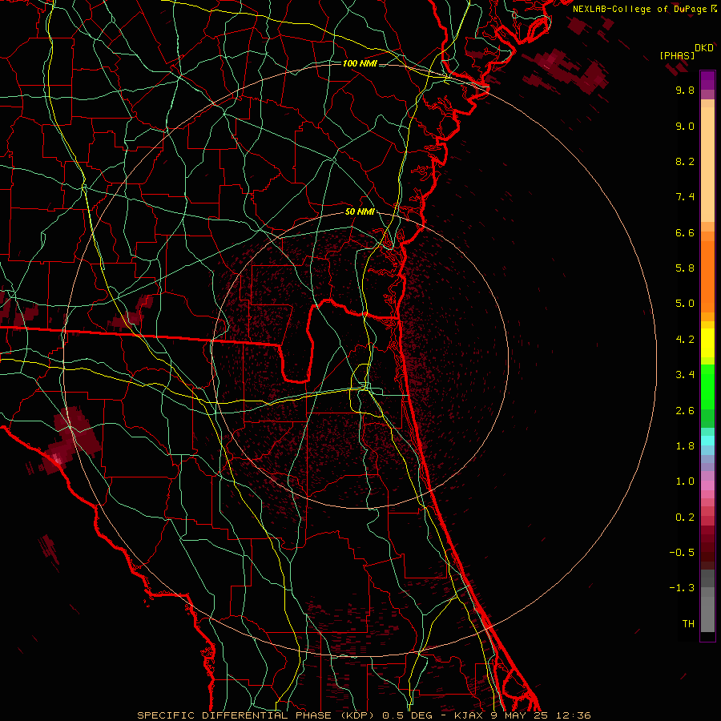
Task: Click the DKD label above the color scale
Action: point(704,48)
